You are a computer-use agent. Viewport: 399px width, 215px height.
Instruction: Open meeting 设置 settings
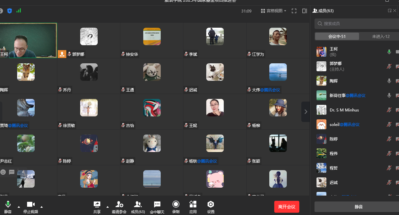click(211, 207)
